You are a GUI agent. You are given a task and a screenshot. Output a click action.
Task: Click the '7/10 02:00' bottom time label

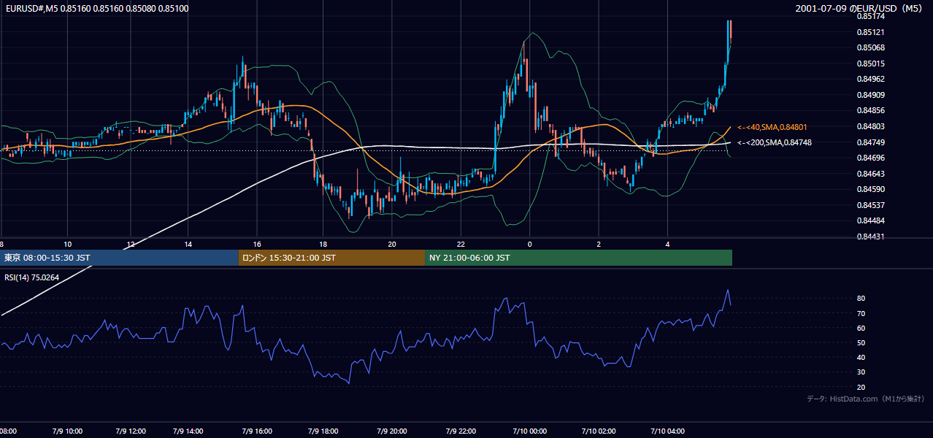(x=597, y=431)
